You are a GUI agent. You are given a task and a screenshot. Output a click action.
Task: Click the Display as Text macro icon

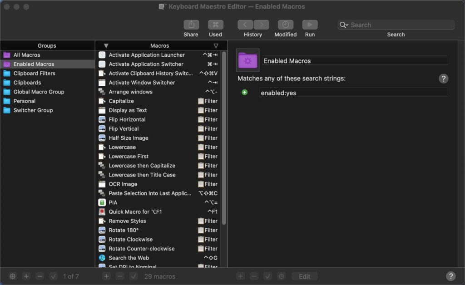[x=102, y=110]
